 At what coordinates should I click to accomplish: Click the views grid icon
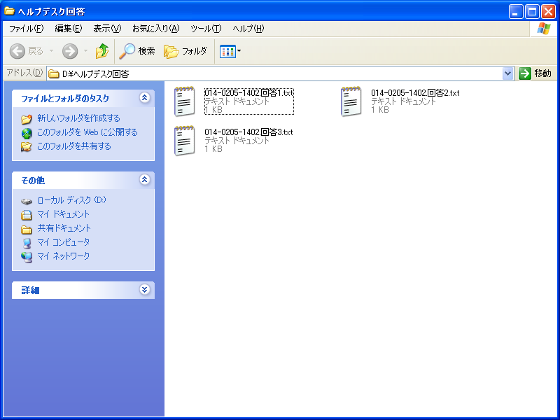tap(227, 51)
